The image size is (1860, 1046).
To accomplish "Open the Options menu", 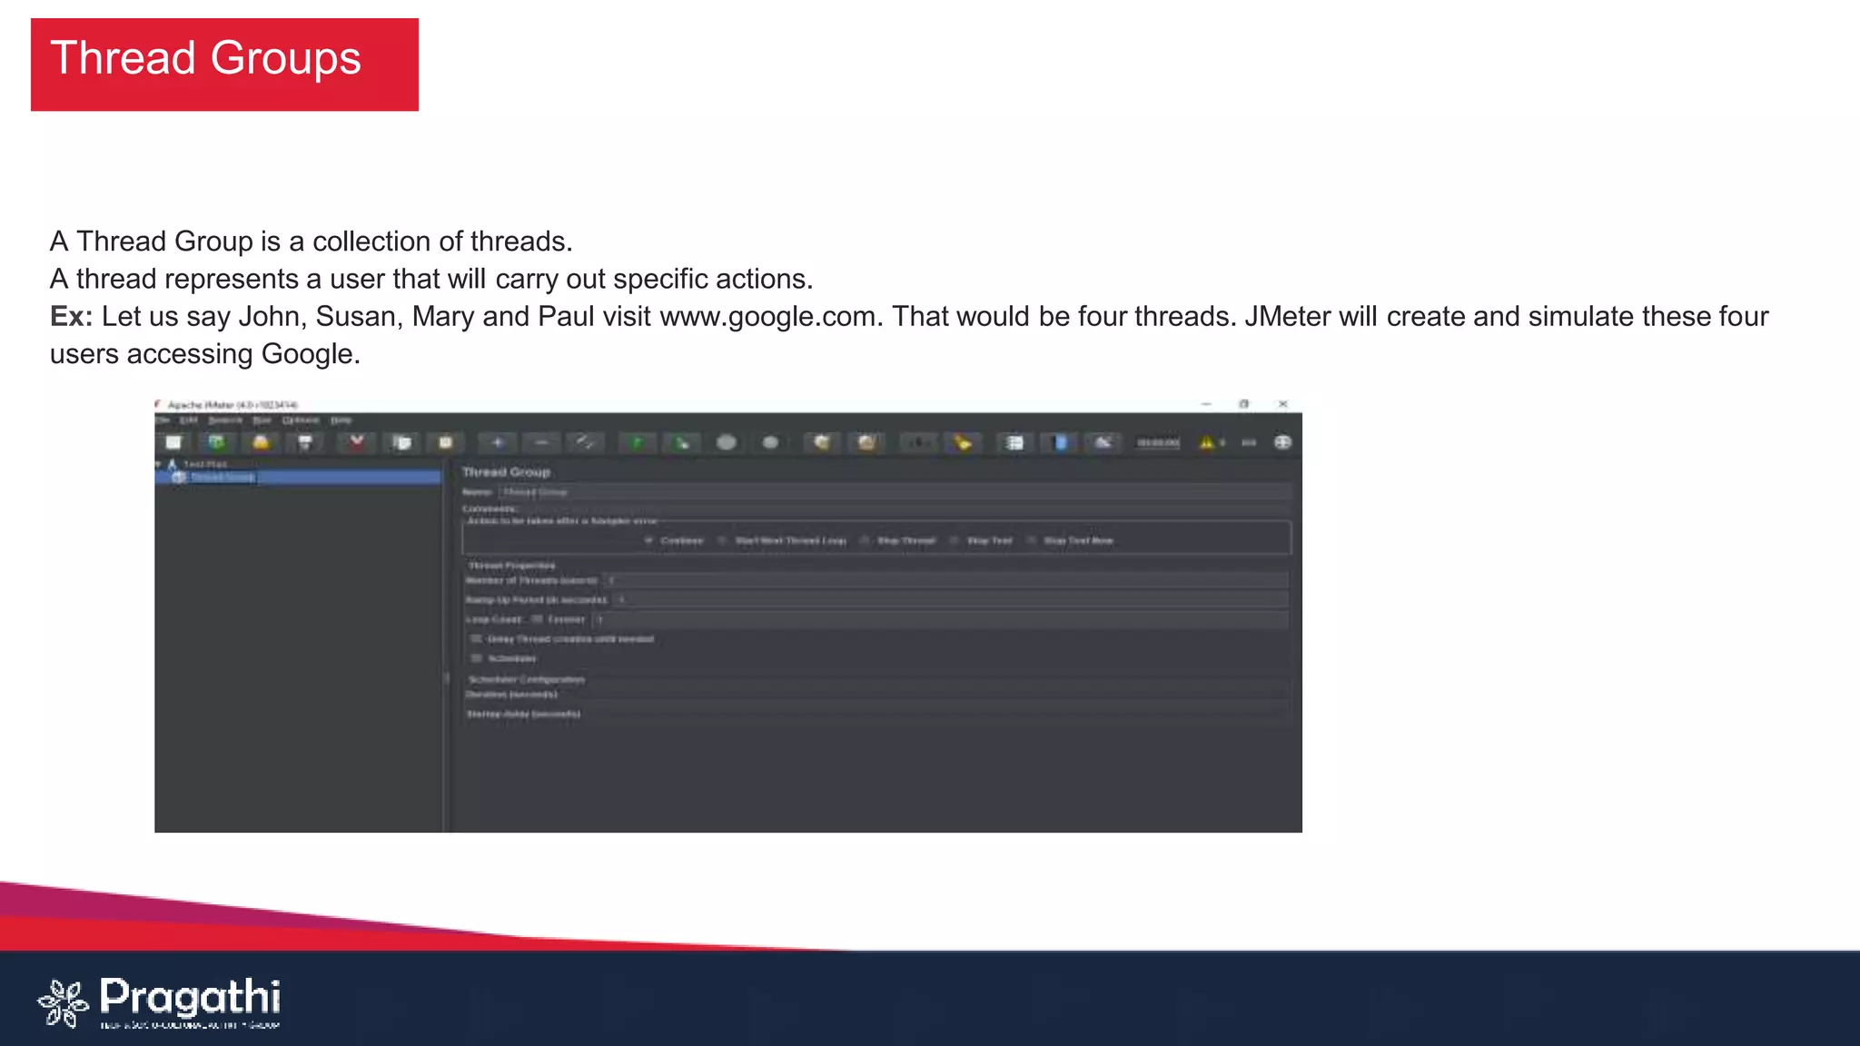I will pyautogui.click(x=301, y=420).
